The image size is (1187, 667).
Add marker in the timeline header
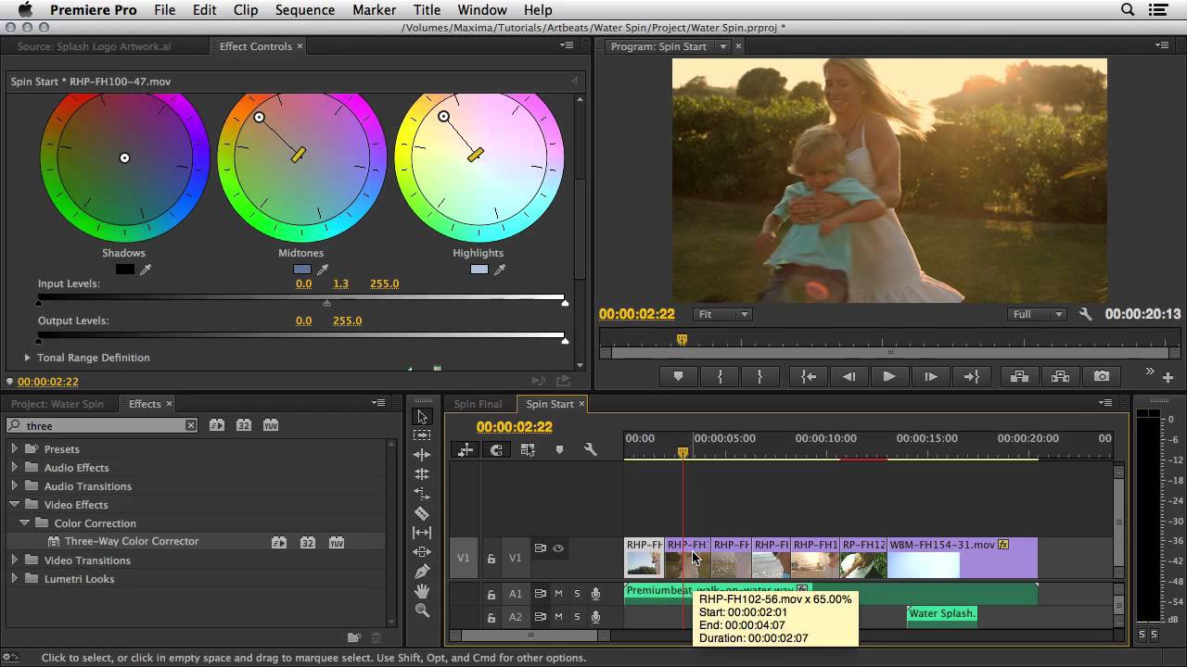point(559,449)
